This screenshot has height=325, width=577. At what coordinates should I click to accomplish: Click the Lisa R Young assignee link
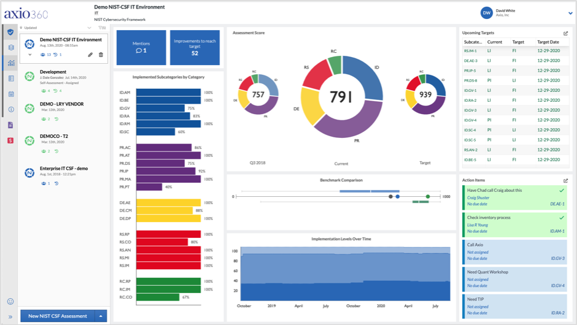tap(478, 225)
